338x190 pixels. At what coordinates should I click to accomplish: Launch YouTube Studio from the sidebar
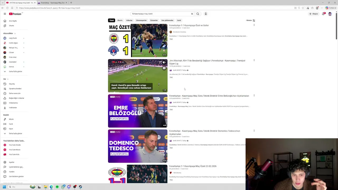point(15,145)
